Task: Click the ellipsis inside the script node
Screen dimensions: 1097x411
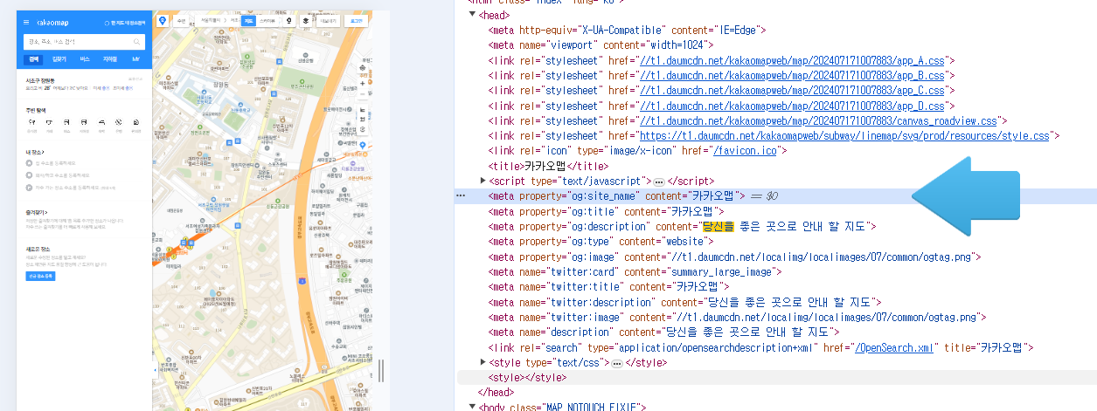Action: tap(659, 181)
